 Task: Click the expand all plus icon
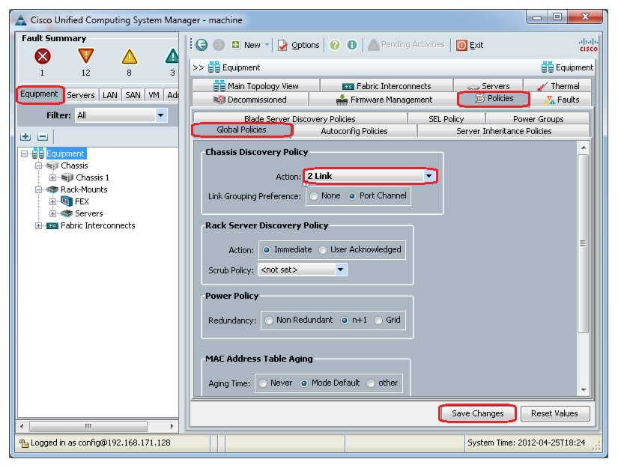(25, 136)
